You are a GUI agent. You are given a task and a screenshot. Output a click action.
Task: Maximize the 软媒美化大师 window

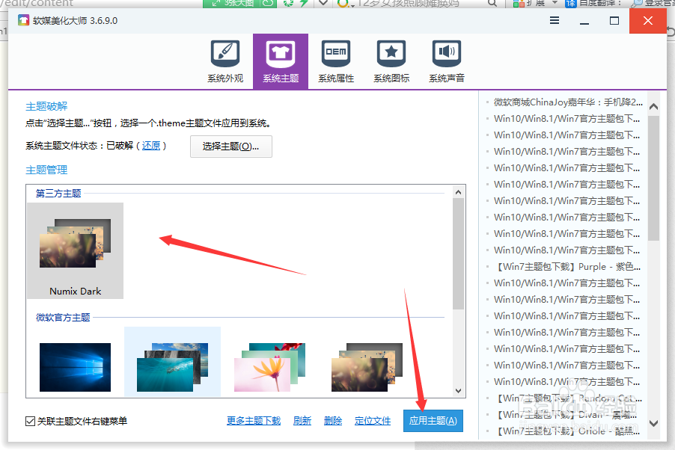coord(614,20)
